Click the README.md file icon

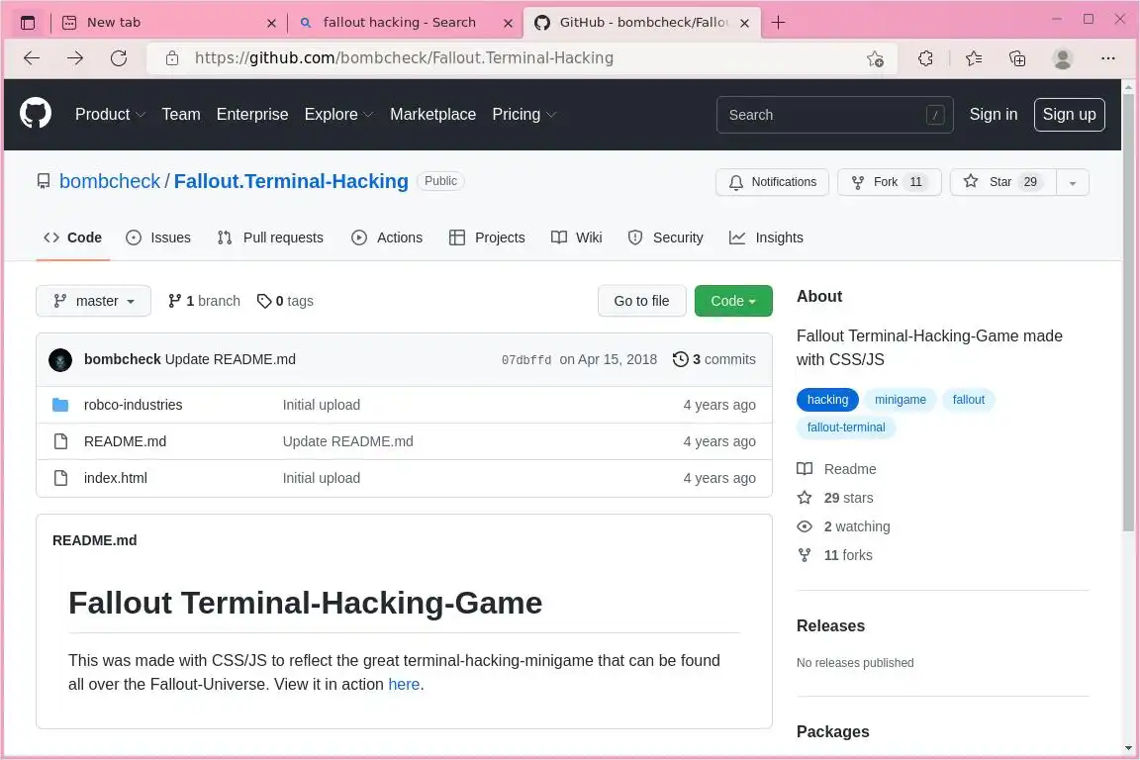pyautogui.click(x=61, y=441)
